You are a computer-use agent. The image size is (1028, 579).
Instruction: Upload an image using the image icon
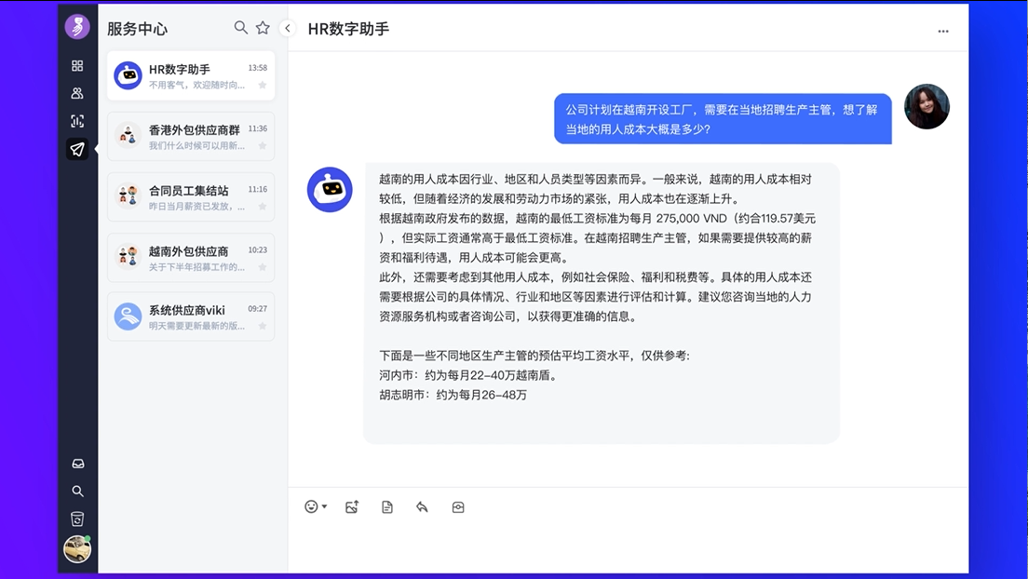tap(351, 506)
